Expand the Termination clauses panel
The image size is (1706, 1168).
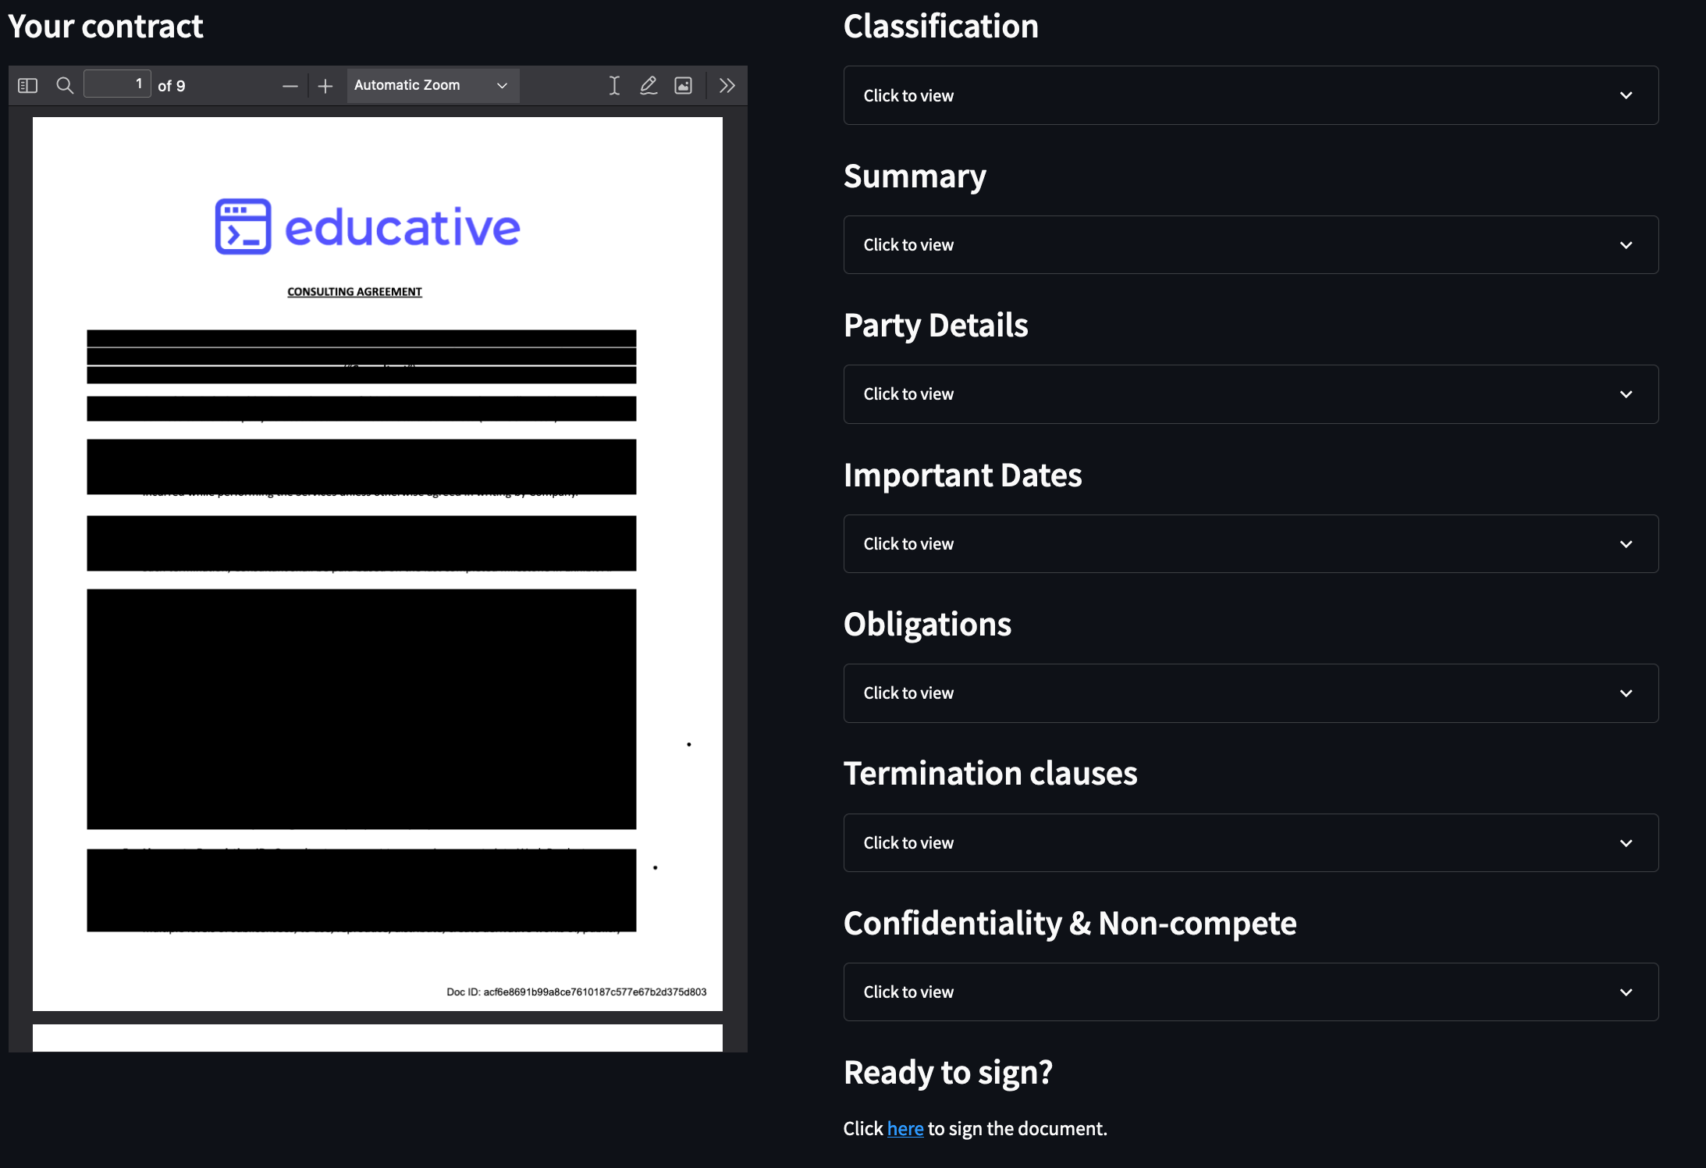click(1250, 843)
